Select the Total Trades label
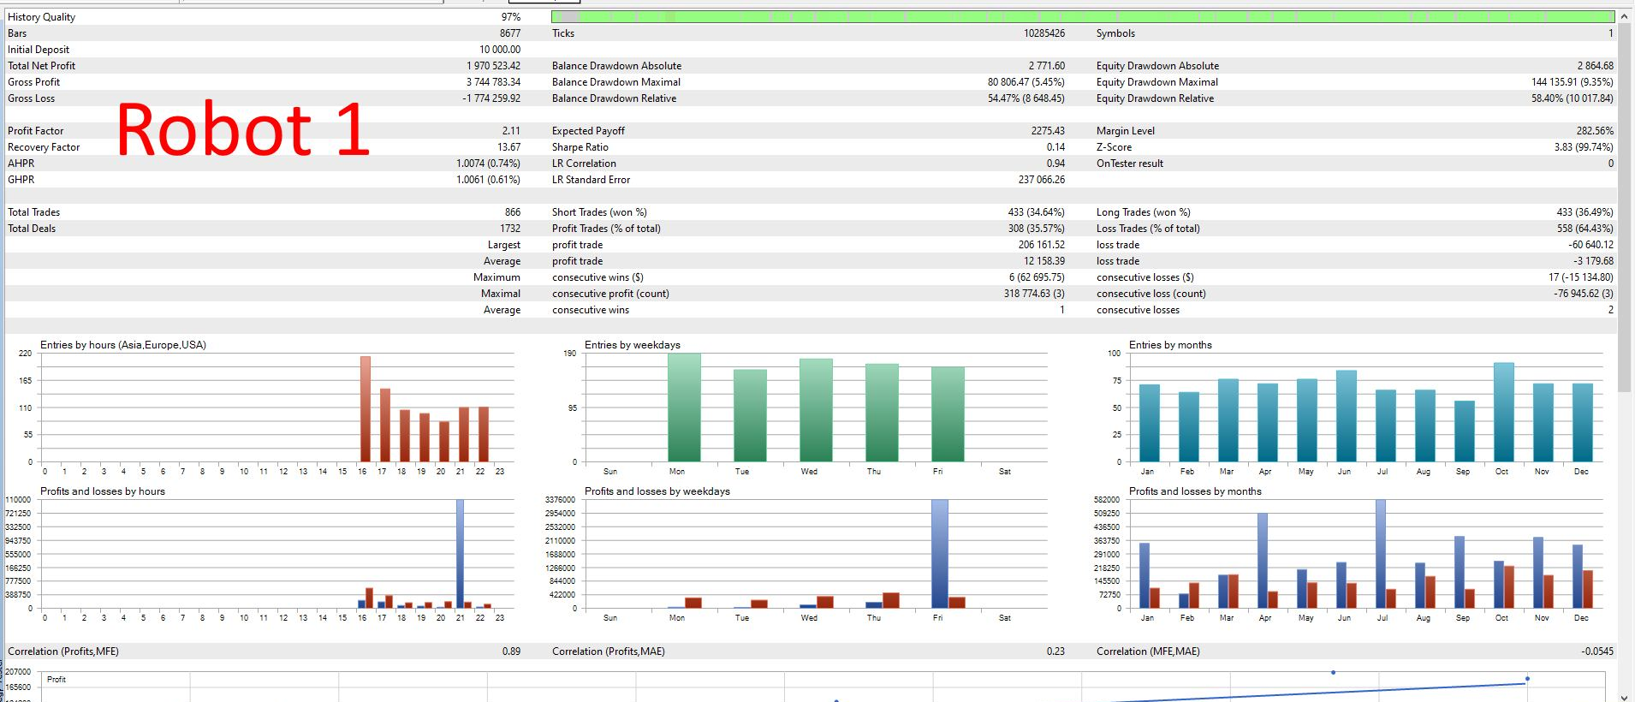 [x=33, y=212]
